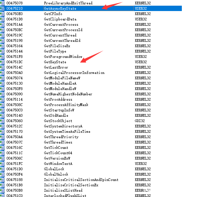Click the GetCPInfo function name
The height and width of the screenshot is (197, 215).
(x=53, y=14)
